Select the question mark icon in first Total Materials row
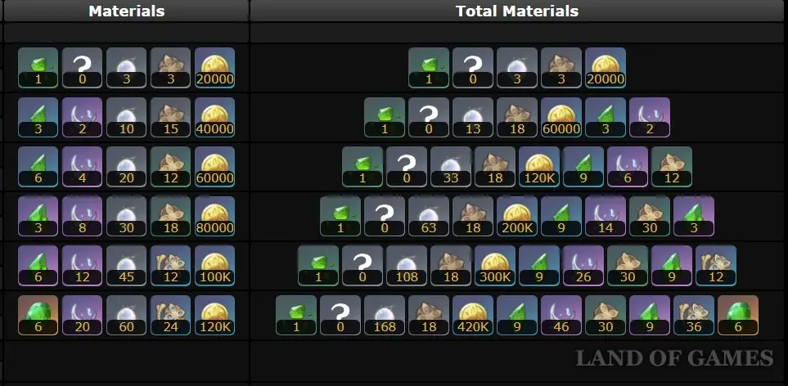Viewport: 788px width, 386px height. 473,68
